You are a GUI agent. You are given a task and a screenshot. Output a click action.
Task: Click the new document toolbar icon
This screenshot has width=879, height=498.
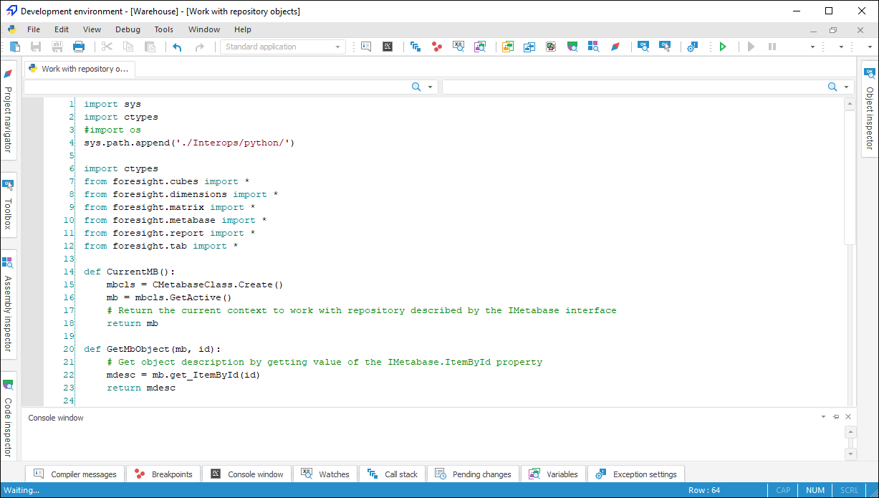(14, 47)
